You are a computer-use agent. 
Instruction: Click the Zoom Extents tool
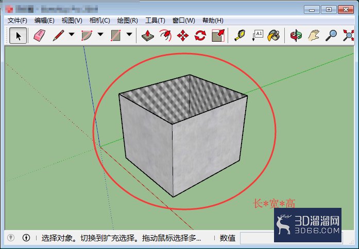348,35
